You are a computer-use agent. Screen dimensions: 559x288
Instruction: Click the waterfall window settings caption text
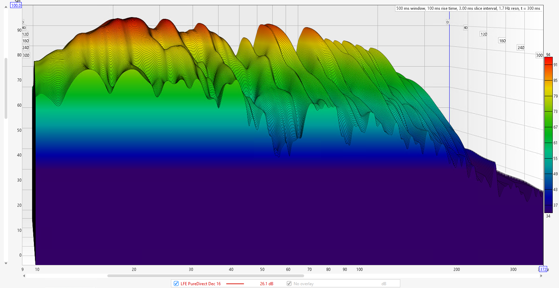[x=468, y=8]
